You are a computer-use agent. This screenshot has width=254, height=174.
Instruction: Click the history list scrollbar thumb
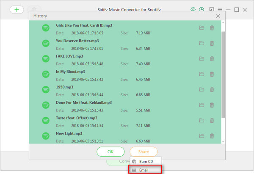(223, 75)
